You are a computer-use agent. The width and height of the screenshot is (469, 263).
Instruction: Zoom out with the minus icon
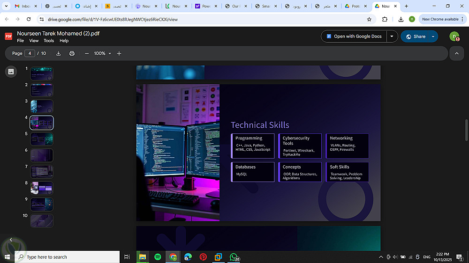87,53
